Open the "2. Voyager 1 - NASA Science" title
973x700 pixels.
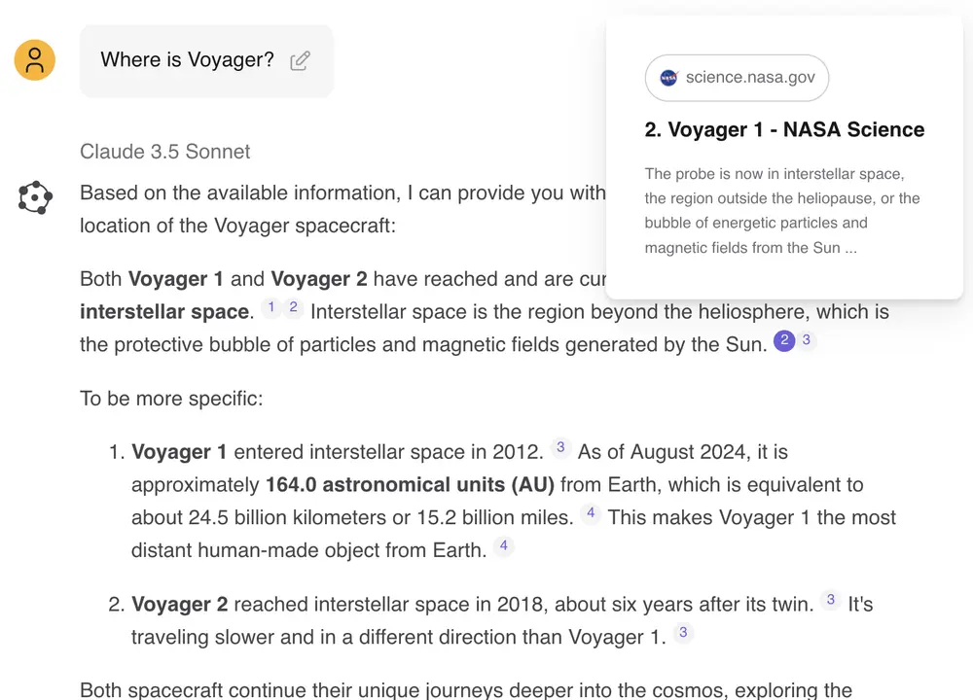point(784,129)
